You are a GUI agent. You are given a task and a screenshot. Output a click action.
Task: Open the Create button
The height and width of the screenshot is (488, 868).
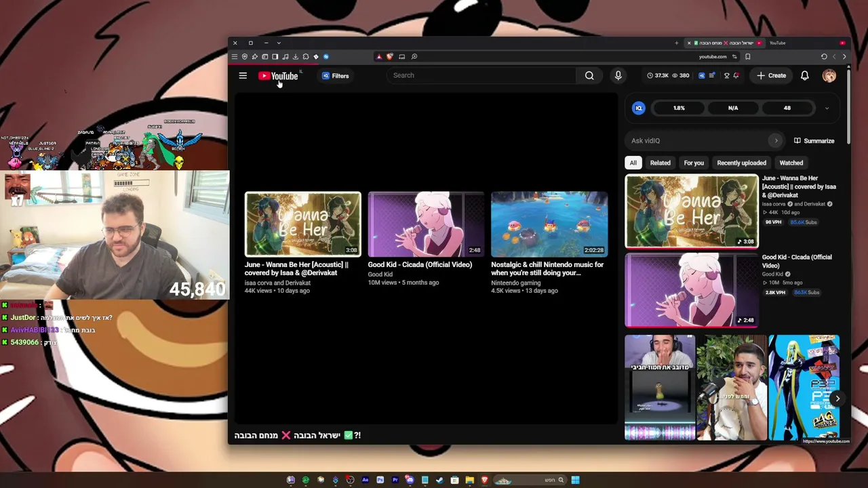772,76
